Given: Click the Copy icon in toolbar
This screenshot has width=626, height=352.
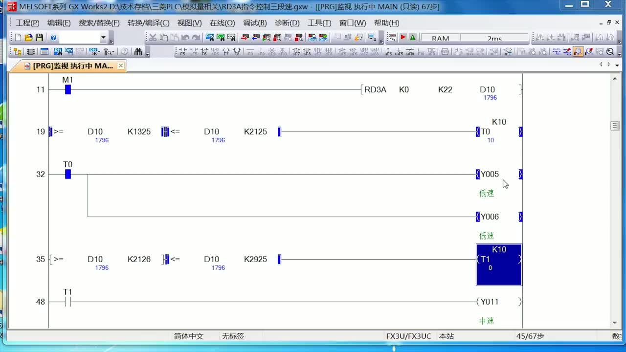Looking at the screenshot, I should (163, 38).
